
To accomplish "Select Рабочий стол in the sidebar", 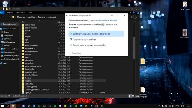I will coord(8,52).
